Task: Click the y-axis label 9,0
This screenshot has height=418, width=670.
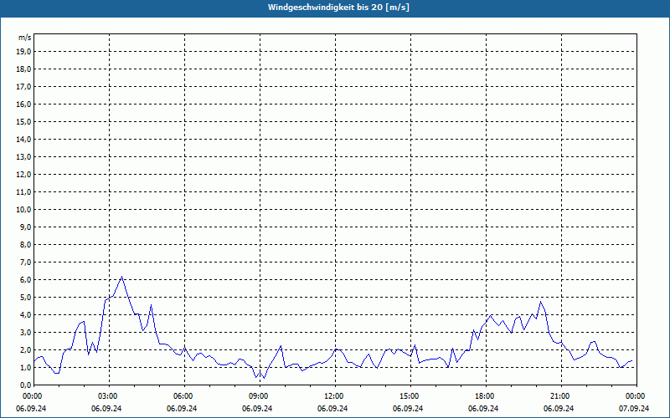Action: (x=26, y=227)
